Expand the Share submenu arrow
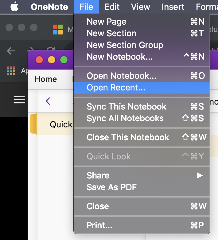The width and height of the screenshot is (218, 240). (x=200, y=175)
